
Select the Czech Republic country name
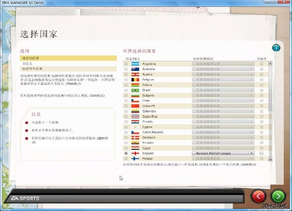(x=153, y=132)
